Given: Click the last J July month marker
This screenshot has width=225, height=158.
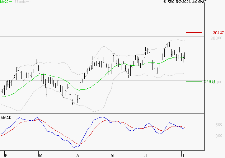Looking at the screenshot, I should coord(183,156).
